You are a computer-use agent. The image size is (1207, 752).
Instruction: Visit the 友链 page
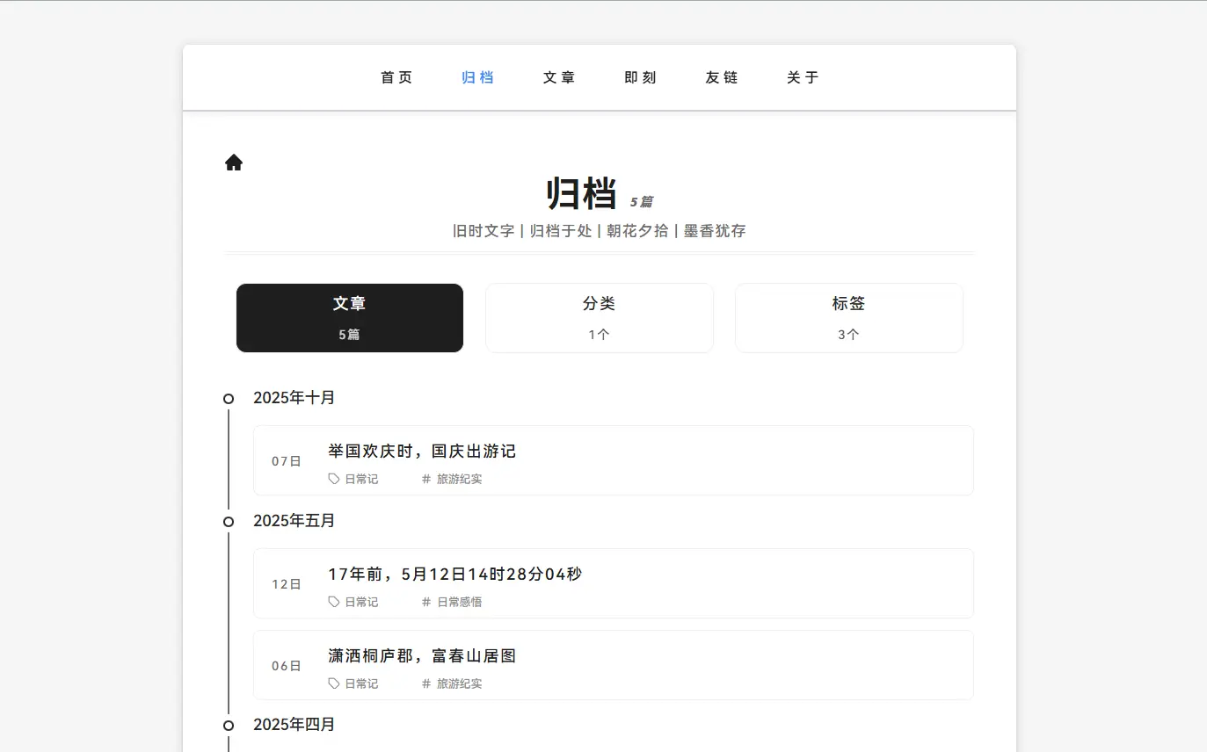pos(722,77)
